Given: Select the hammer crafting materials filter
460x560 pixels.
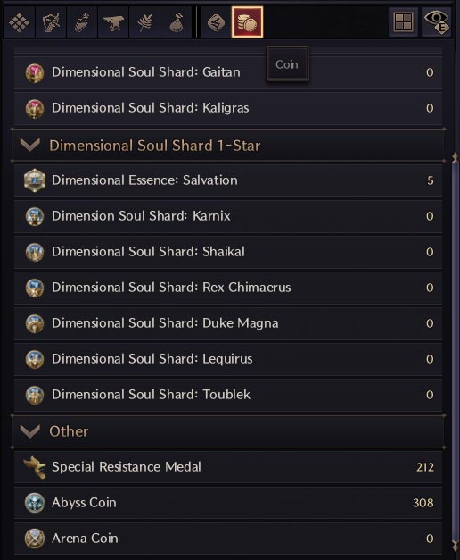Looking at the screenshot, I should [82, 22].
